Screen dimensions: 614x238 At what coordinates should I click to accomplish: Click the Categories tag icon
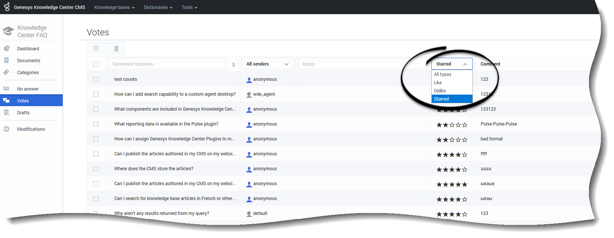coord(6,72)
